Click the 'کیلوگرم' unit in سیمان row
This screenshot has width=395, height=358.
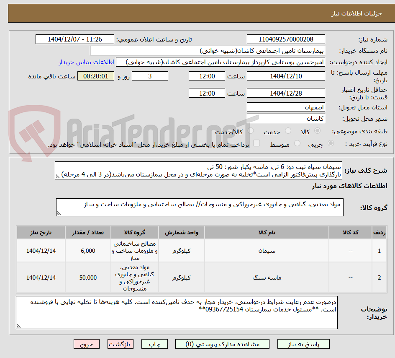pos(182,251)
